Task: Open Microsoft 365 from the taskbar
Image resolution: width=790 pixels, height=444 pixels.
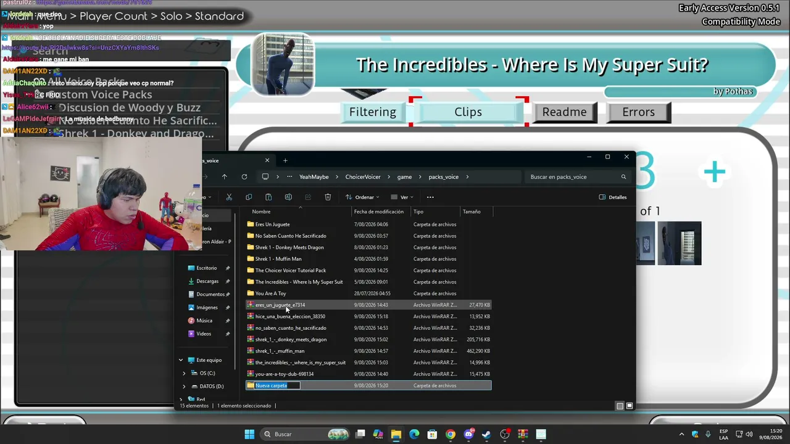Action: (378, 434)
